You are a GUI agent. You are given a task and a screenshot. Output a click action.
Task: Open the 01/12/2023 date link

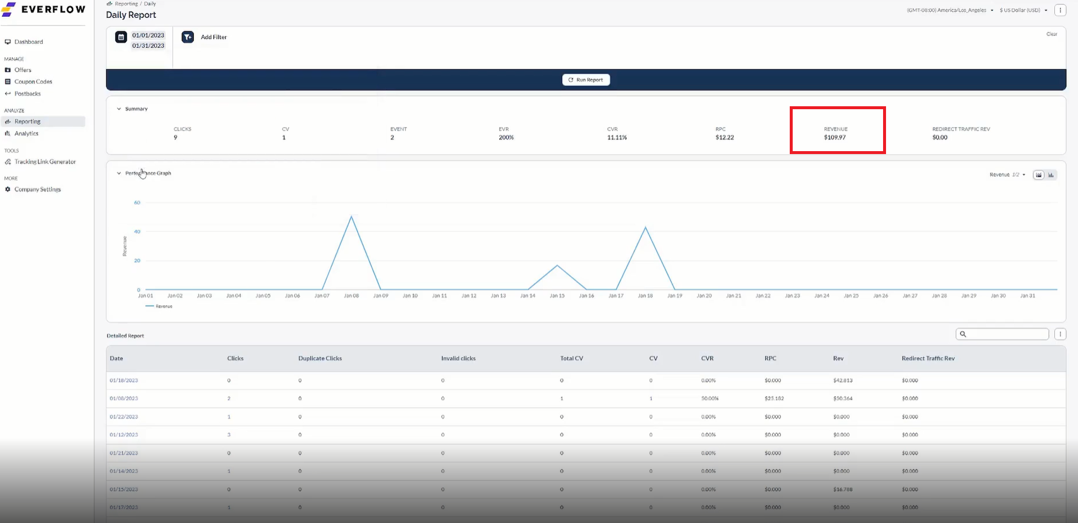(x=124, y=435)
